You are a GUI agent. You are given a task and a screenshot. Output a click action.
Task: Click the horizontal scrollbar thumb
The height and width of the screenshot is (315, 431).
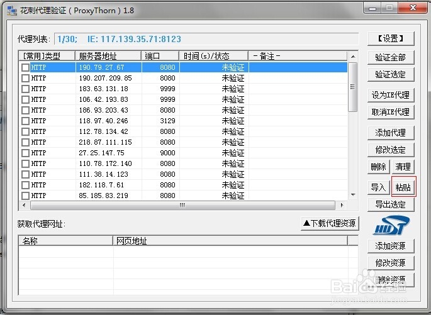pyautogui.click(x=183, y=205)
